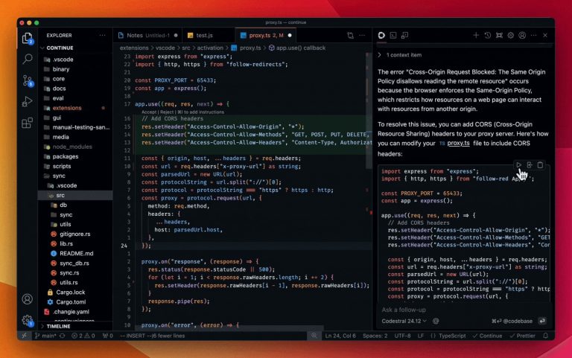Toggle Continue full screen mode

(x=499, y=36)
